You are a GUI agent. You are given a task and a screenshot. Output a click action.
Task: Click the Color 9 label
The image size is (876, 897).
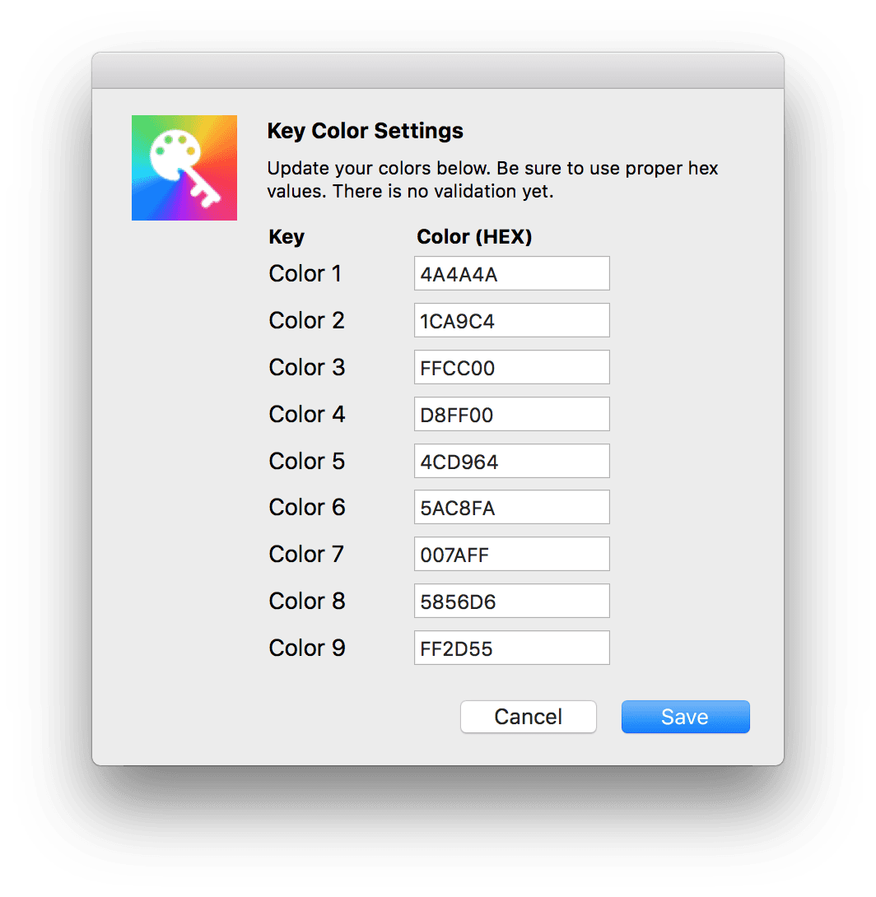coord(307,648)
